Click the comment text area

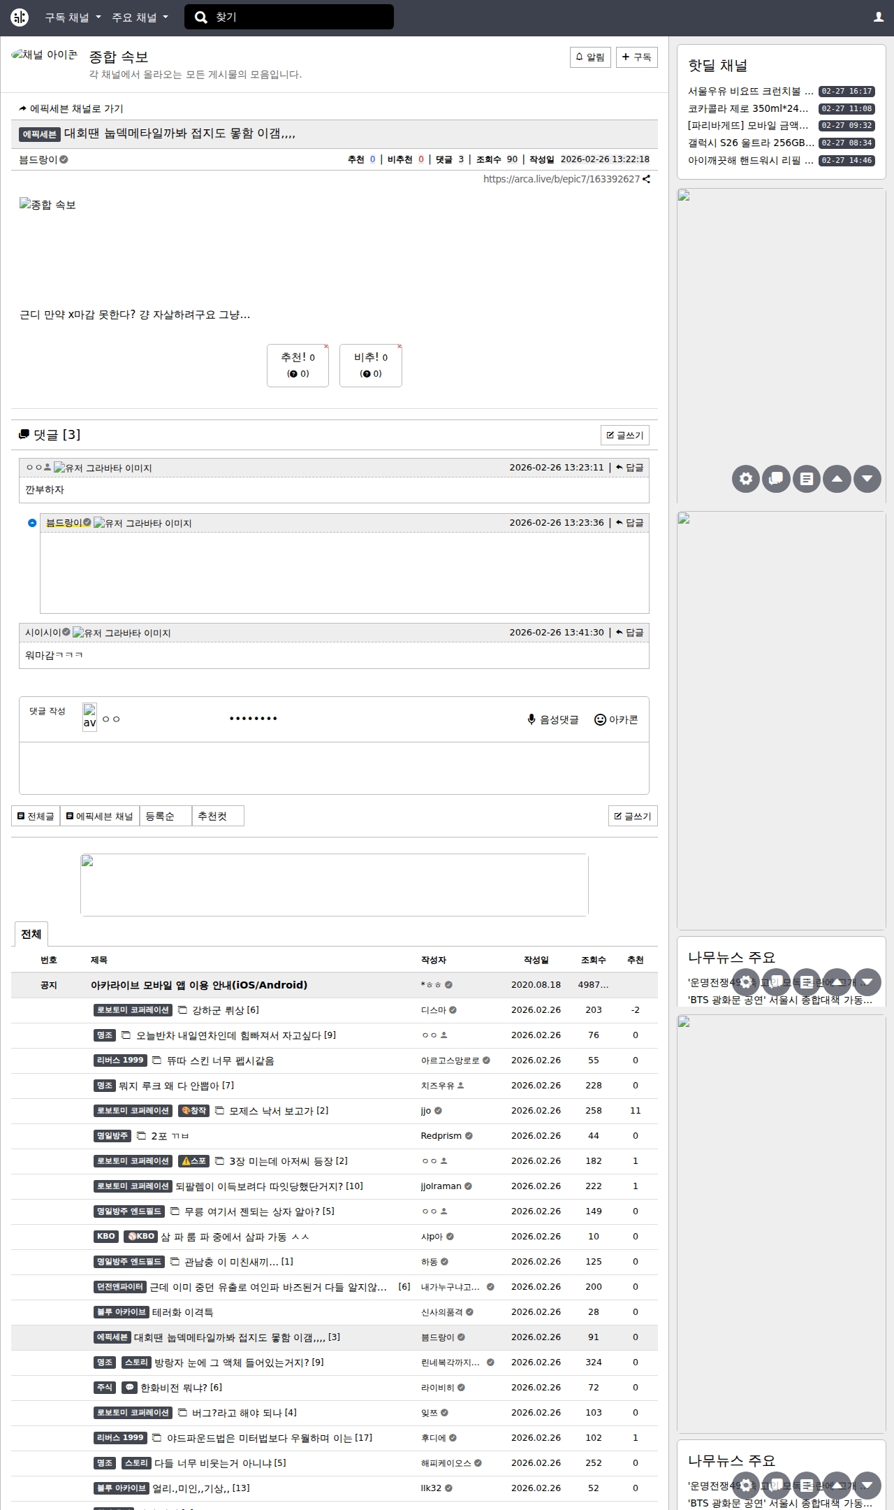point(334,768)
